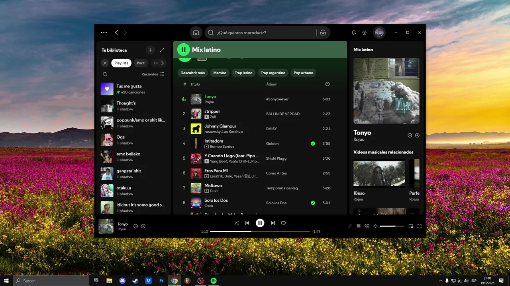Toggle saved checkmark for Solo los Dos
The width and height of the screenshot is (510, 286).
(x=313, y=203)
